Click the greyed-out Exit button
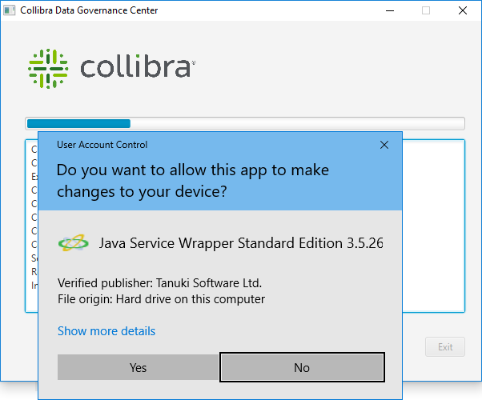The height and width of the screenshot is (400, 482). (445, 346)
